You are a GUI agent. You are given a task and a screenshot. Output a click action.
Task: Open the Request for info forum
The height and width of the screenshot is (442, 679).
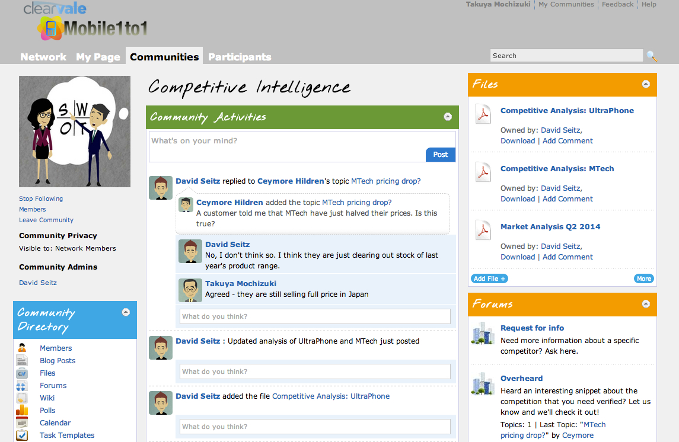532,328
